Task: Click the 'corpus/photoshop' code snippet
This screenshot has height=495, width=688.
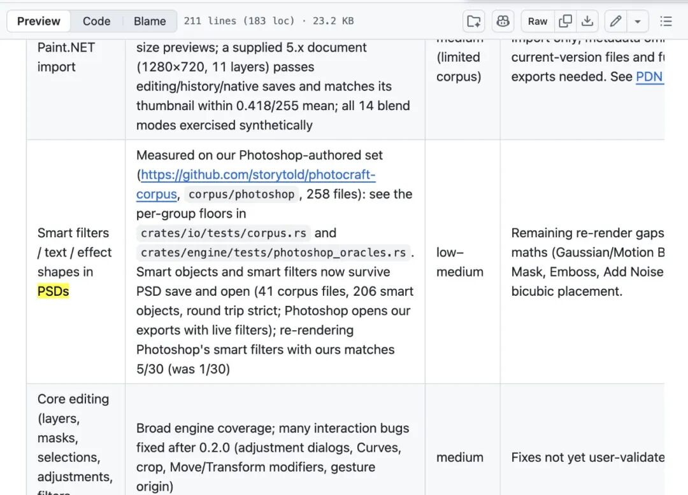Action: pyautogui.click(x=241, y=195)
